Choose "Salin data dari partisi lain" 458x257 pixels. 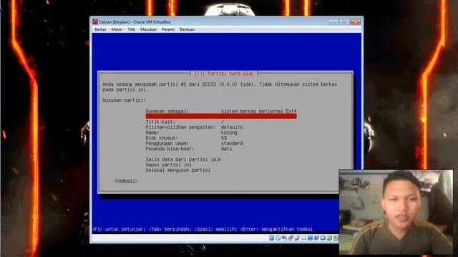(183, 159)
